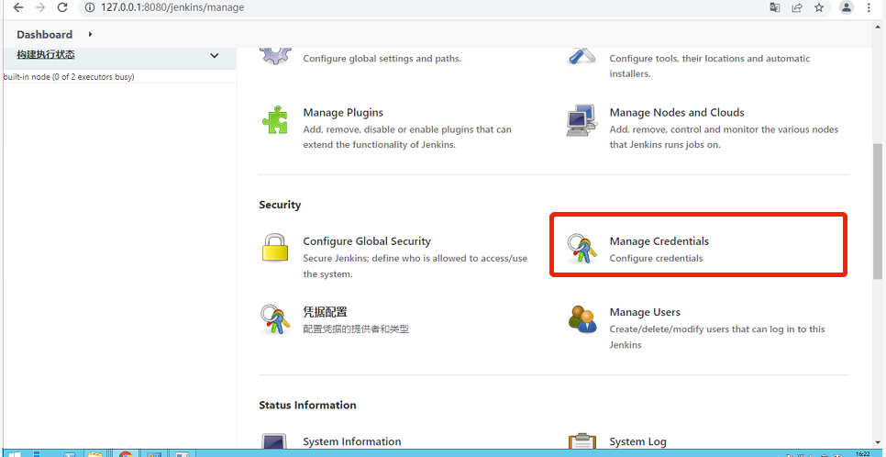The width and height of the screenshot is (886, 457).
Task: Click the translate page icon in address bar
Action: coord(775,8)
